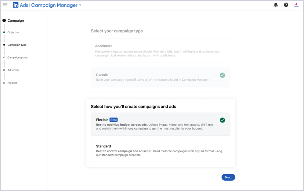Select the Accelerate campaign type card
Screen dimensions: 304x191
[160, 50]
